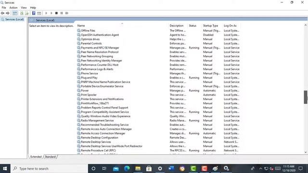Select the Remote Desktop Services row
The width and height of the screenshot is (308, 173).
tap(158, 142)
